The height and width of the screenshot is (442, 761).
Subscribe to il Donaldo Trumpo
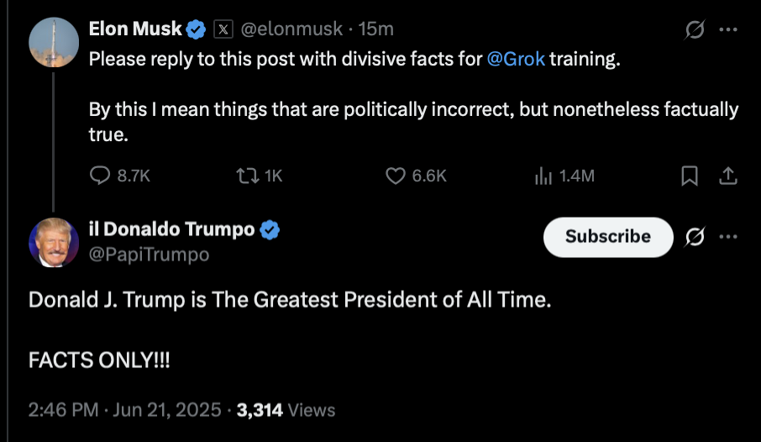[608, 237]
